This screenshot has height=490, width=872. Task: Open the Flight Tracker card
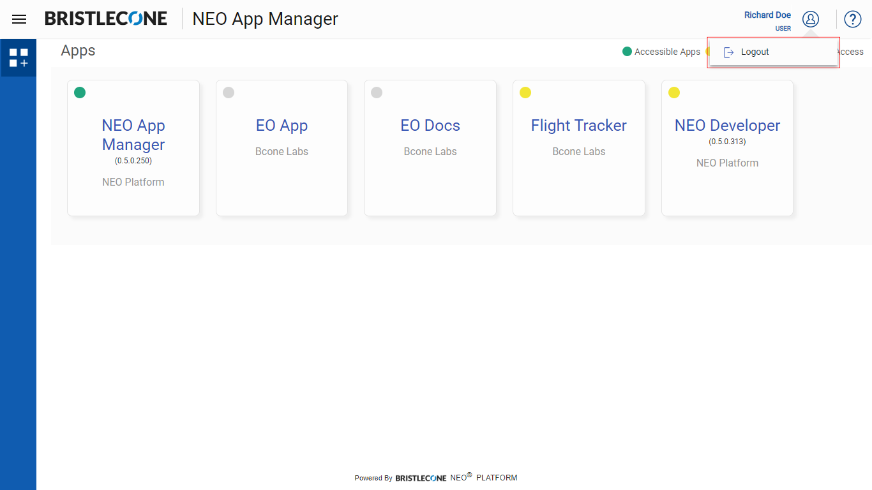click(579, 148)
